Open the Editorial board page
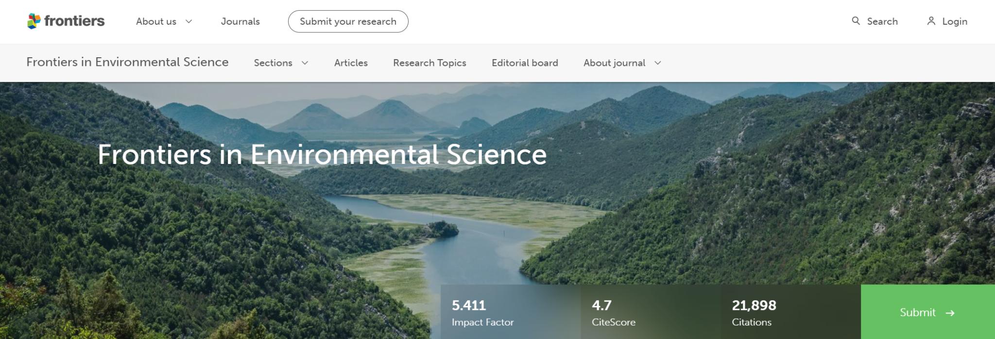 (525, 63)
